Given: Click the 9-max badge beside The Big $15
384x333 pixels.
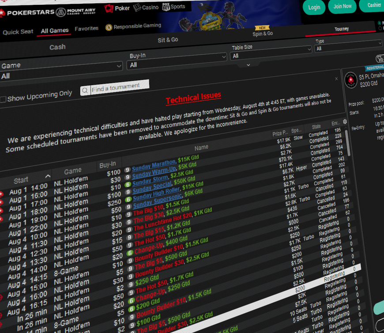Looking at the screenshot, I should click(130, 238).
